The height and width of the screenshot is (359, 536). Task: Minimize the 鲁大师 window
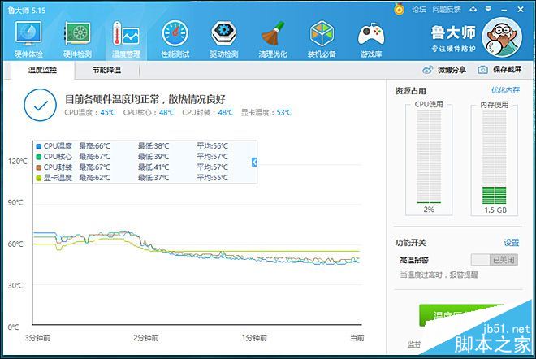point(504,10)
